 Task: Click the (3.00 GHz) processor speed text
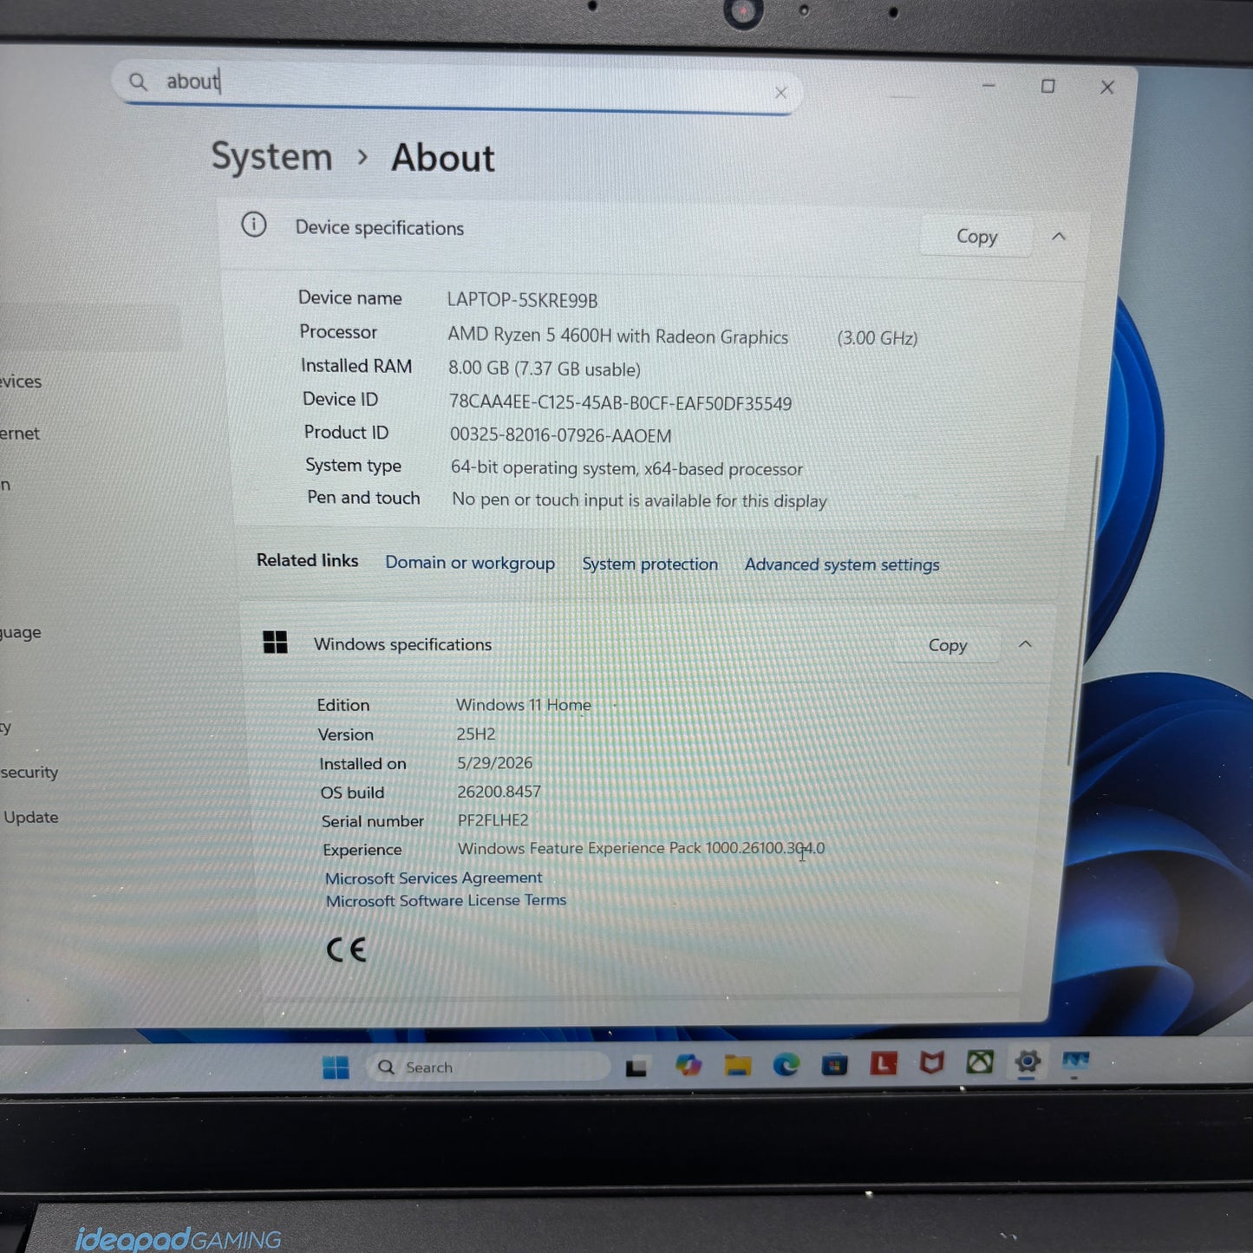click(877, 338)
